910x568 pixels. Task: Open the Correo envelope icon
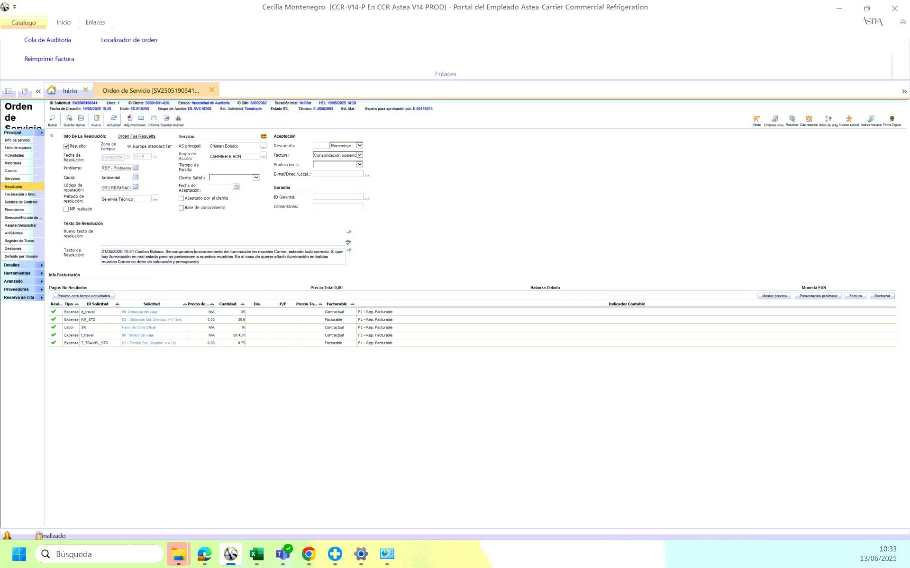click(x=141, y=118)
